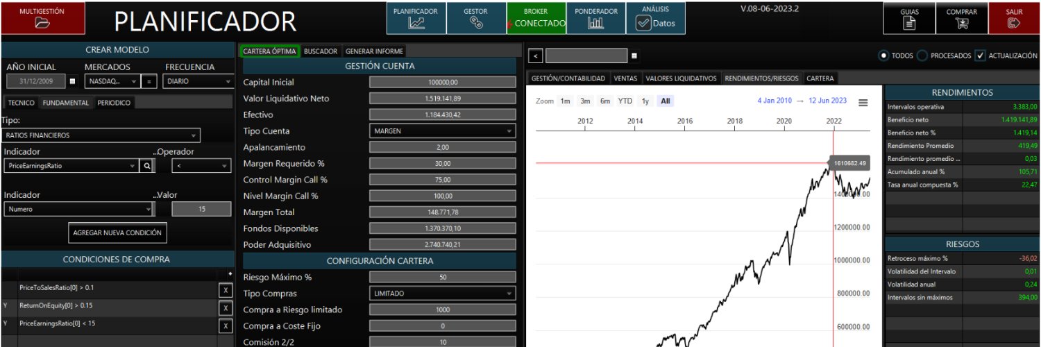The height and width of the screenshot is (347, 1041).
Task: Expand the Frecuencia Diario dropdown
Action: click(x=198, y=81)
